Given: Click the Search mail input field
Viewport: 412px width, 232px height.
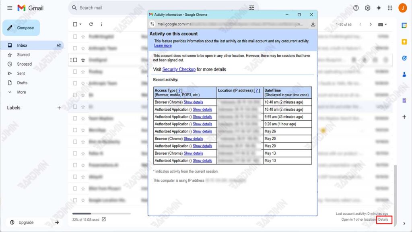Looking at the screenshot, I should 163,8.
